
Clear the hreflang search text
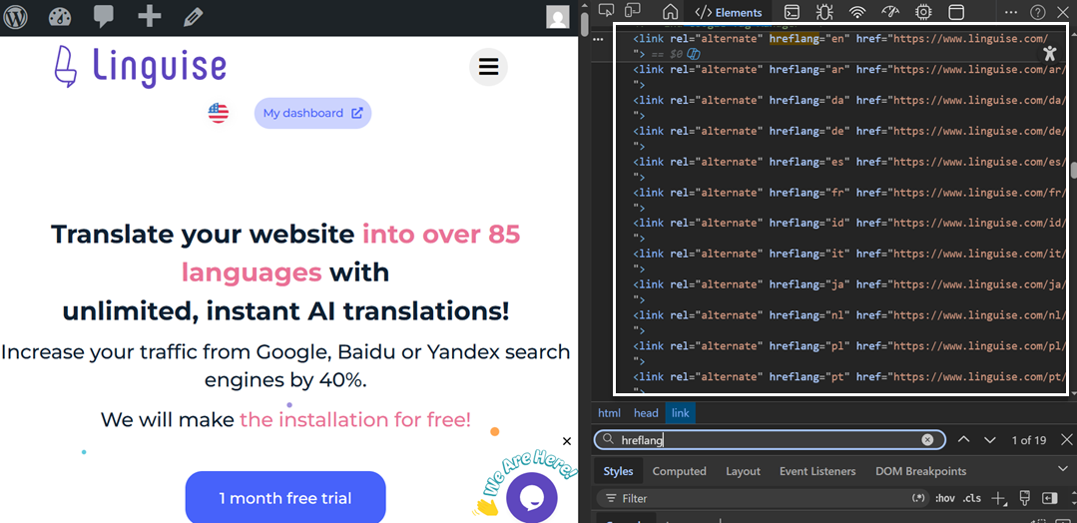pos(927,440)
